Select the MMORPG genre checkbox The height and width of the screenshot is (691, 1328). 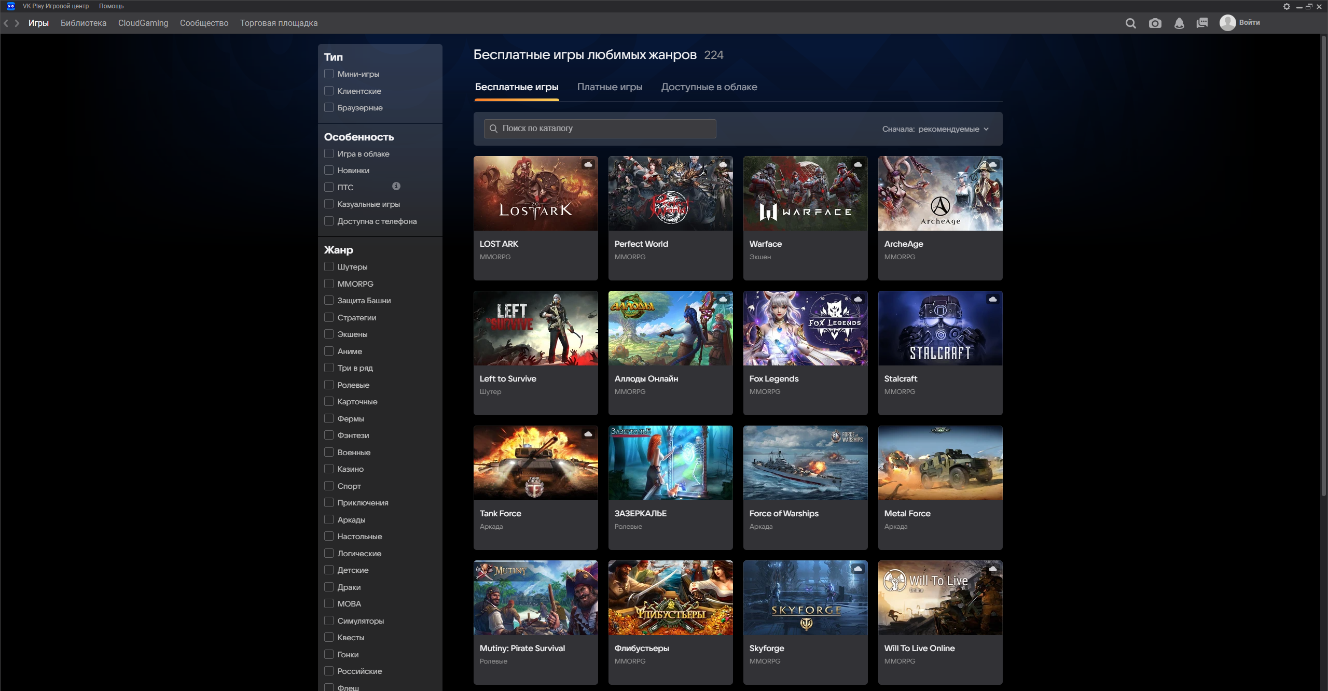[329, 284]
